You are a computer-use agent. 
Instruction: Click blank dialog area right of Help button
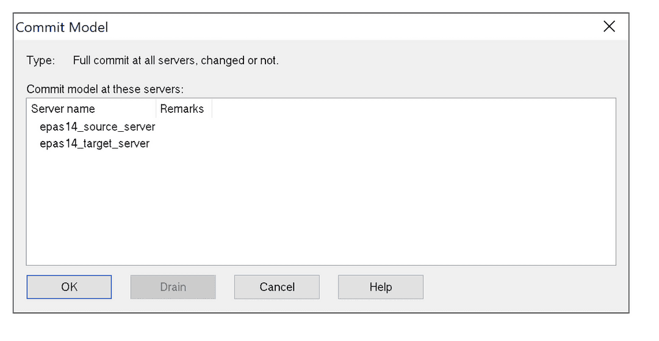click(x=519, y=287)
